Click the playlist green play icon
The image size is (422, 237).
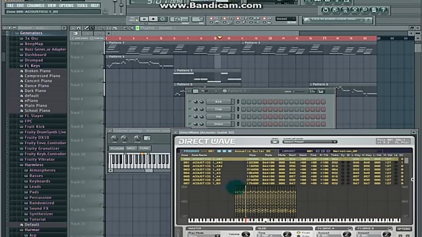click(x=137, y=28)
